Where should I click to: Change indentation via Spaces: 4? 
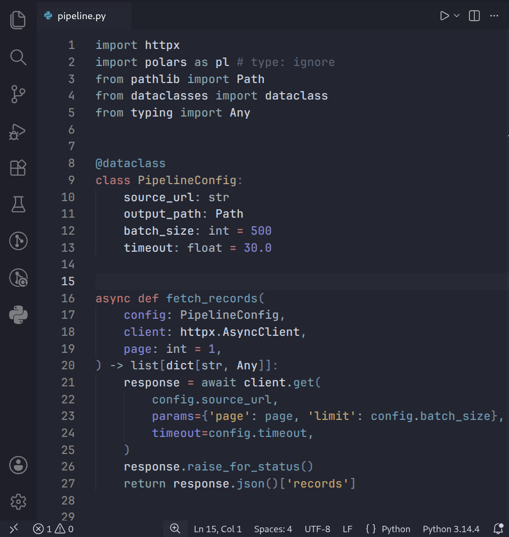click(x=273, y=529)
